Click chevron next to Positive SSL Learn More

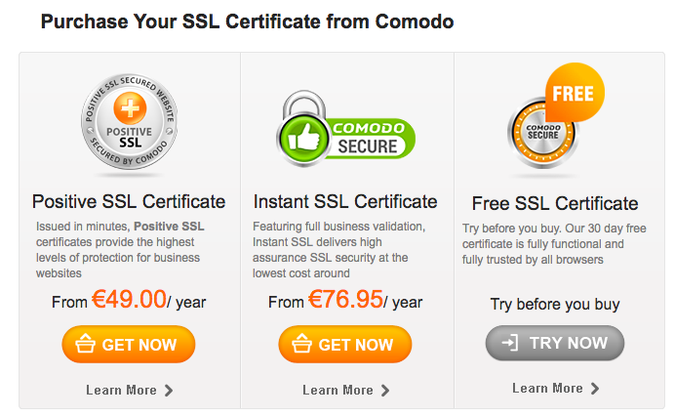[169, 391]
